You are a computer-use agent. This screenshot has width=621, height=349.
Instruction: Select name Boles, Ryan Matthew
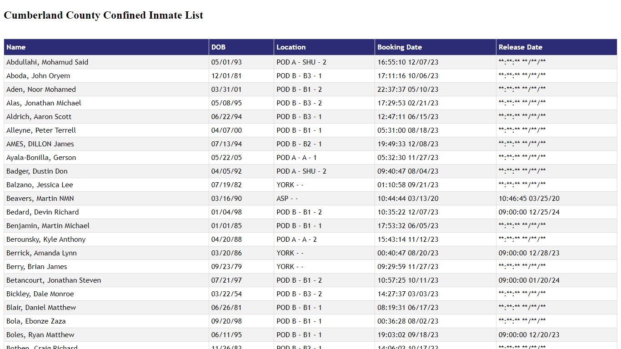40,335
